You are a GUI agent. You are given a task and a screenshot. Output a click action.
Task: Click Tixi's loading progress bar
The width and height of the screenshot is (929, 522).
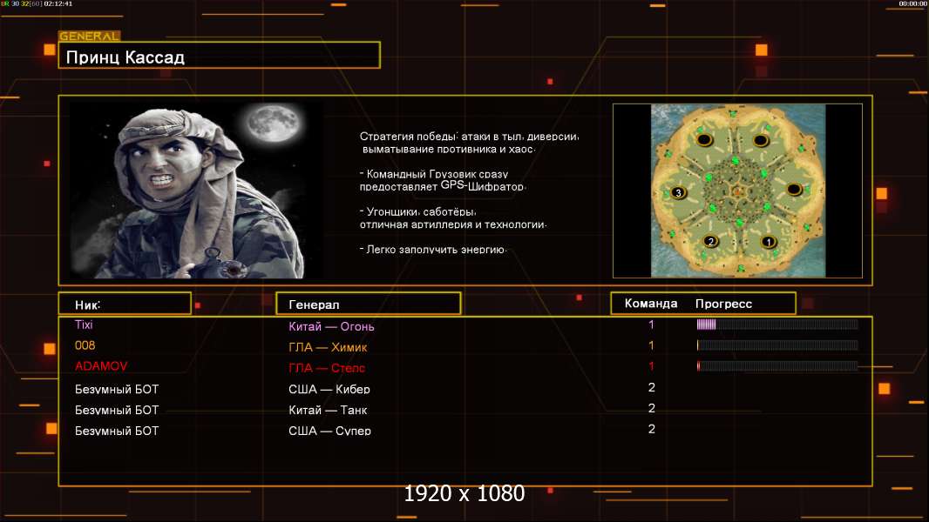coord(777,324)
